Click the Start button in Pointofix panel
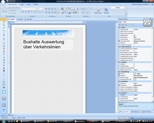 click(147, 24)
